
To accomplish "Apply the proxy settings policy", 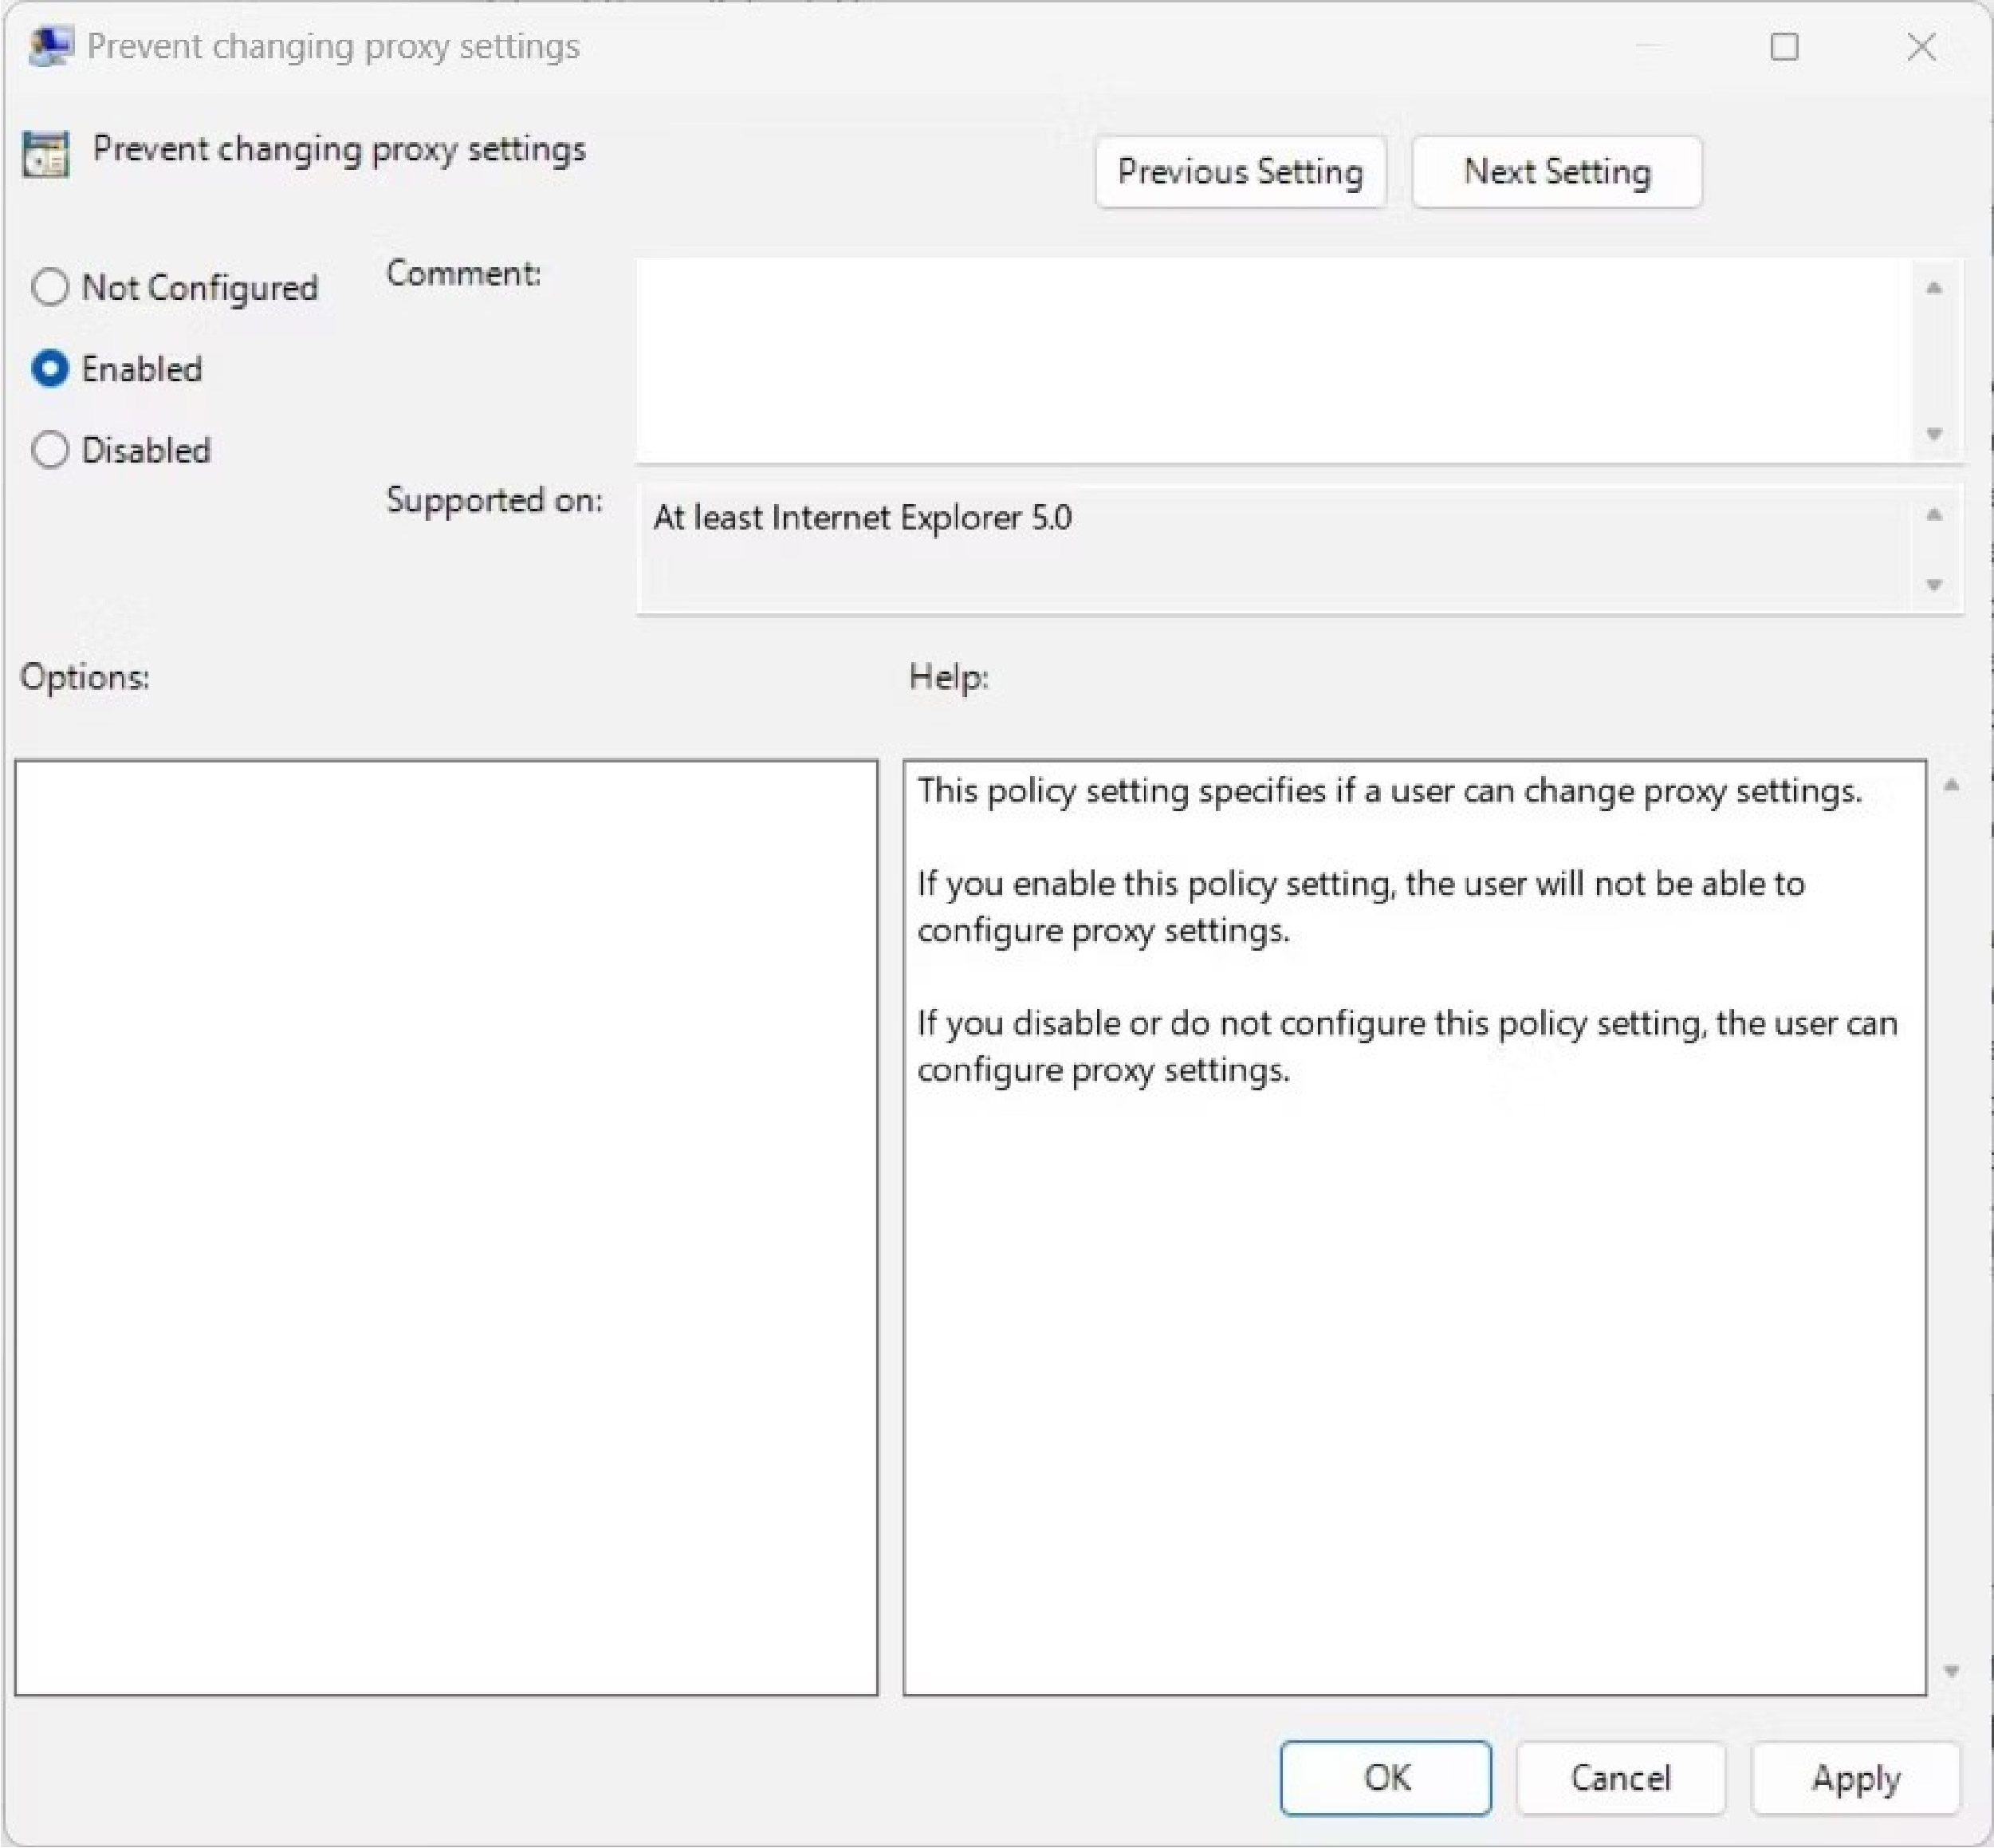I will 1856,1778.
